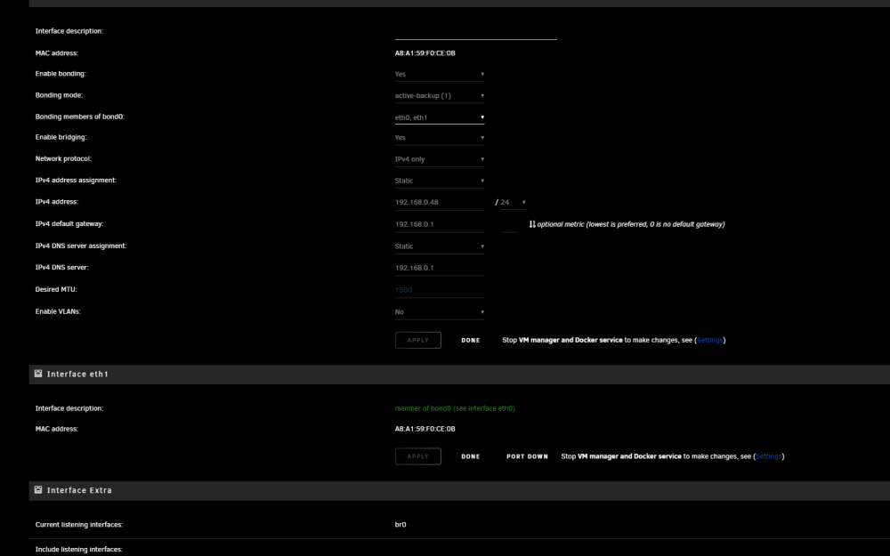Click the IPv4 address field 192.168.0.48
The width and height of the screenshot is (890, 556).
440,203
